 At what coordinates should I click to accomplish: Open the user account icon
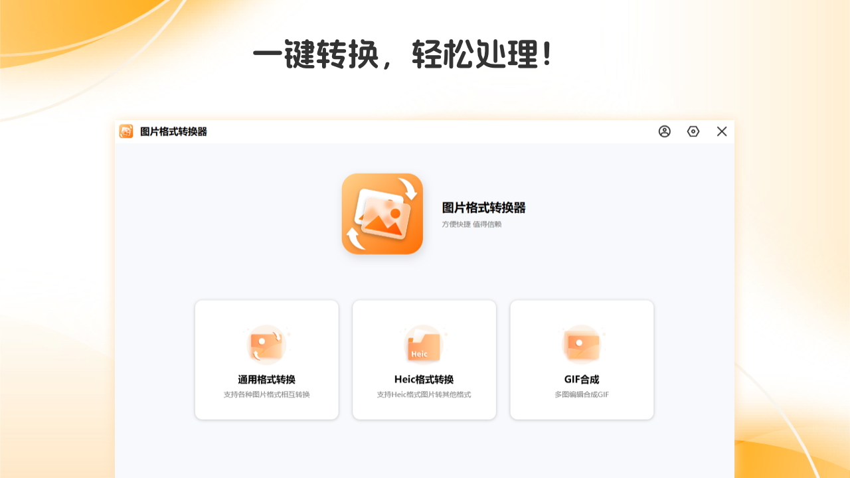(664, 131)
